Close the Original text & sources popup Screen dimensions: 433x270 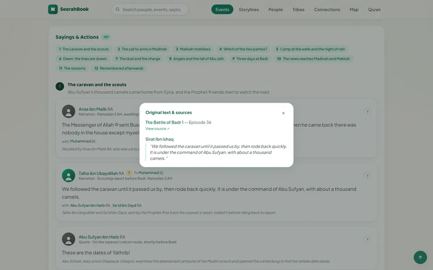(283, 113)
